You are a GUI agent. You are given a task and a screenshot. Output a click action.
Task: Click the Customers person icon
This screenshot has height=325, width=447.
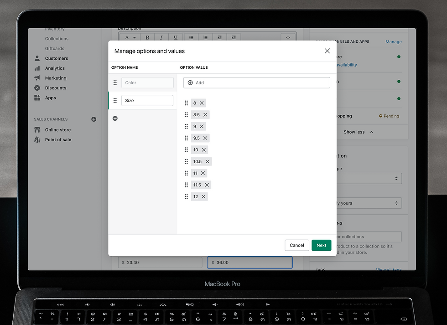tap(37, 58)
